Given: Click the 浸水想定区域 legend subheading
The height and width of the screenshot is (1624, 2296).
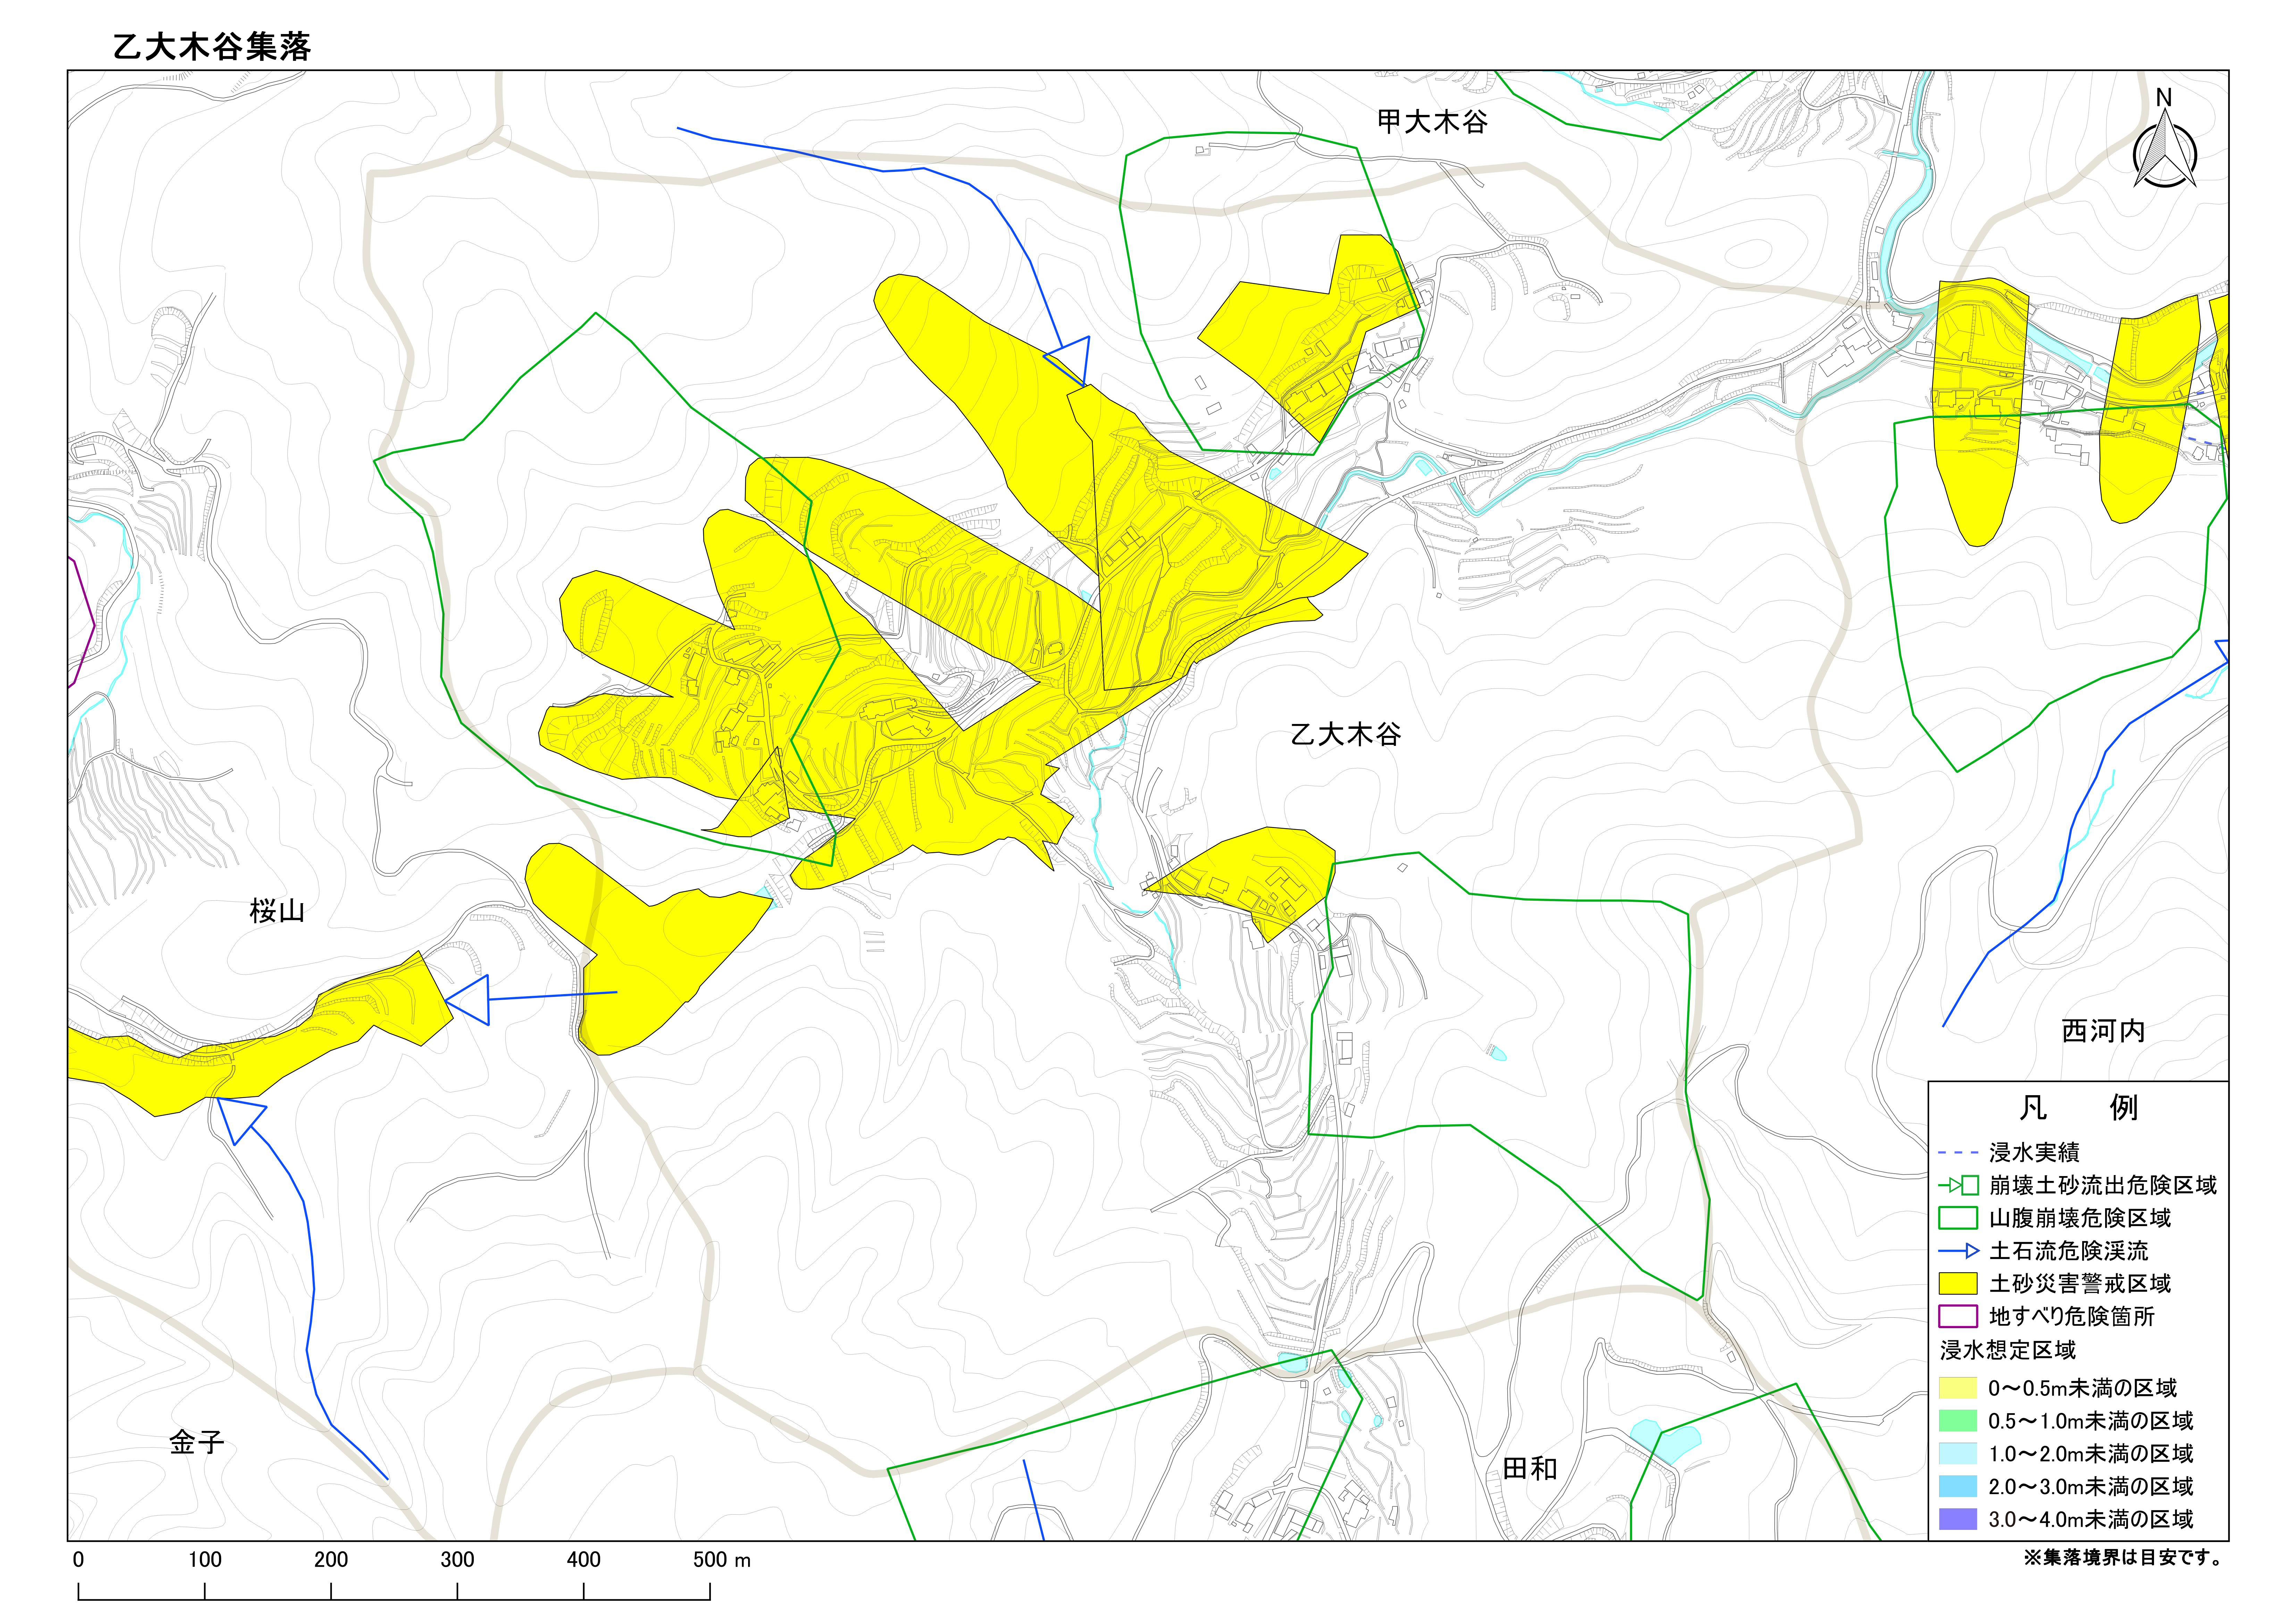Looking at the screenshot, I should pos(2008,1350).
